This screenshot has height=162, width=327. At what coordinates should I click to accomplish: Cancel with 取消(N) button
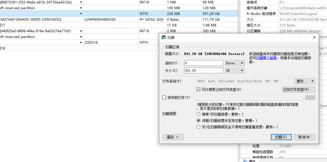coord(304,137)
